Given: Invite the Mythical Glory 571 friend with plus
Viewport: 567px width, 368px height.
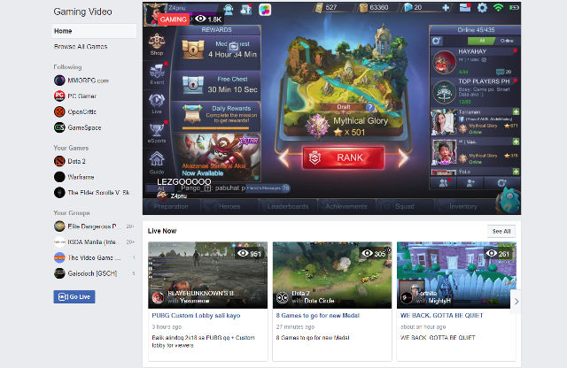Looking at the screenshot, I should (x=516, y=112).
